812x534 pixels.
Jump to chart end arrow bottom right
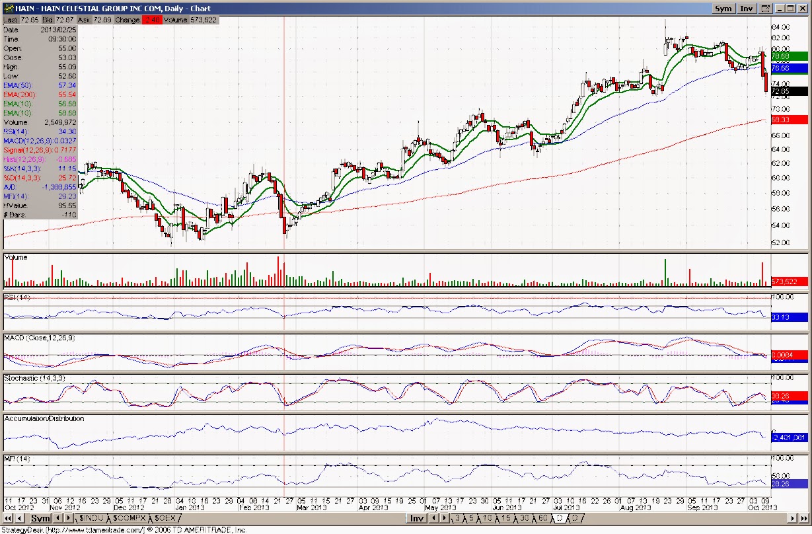coord(803,518)
